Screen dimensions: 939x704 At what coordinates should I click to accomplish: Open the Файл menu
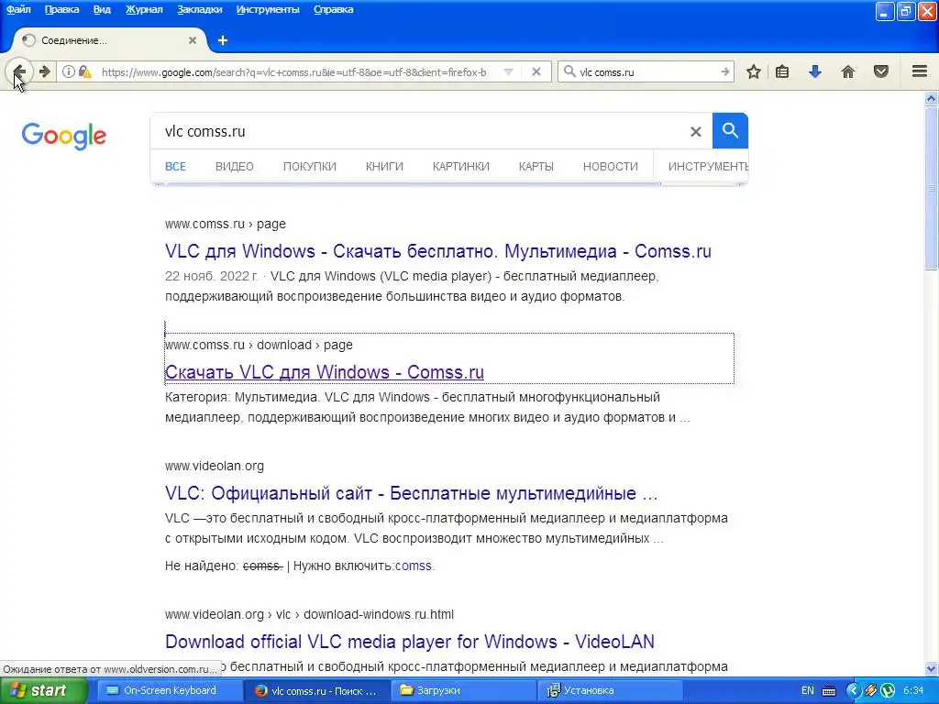point(18,9)
